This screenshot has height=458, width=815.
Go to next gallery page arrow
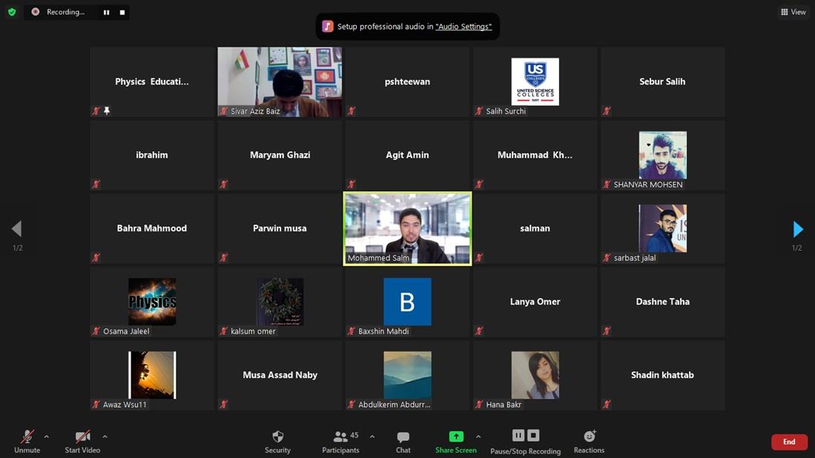tap(798, 229)
